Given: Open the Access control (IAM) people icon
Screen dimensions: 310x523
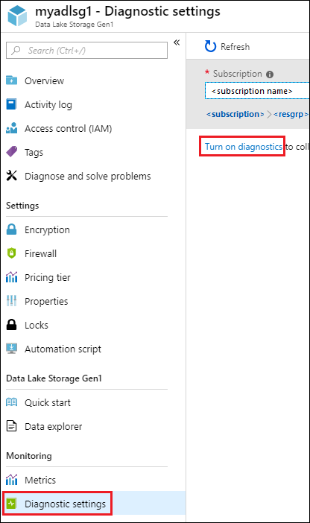Looking at the screenshot, I should (x=12, y=128).
